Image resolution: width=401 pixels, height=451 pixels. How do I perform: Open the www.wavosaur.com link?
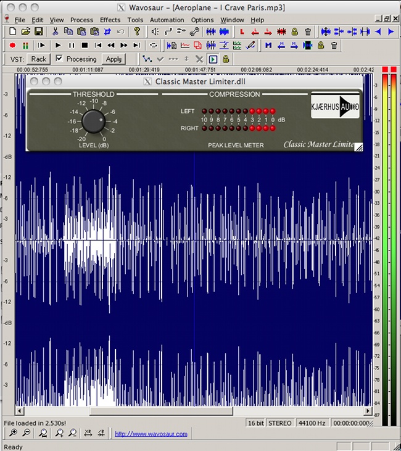pyautogui.click(x=151, y=434)
